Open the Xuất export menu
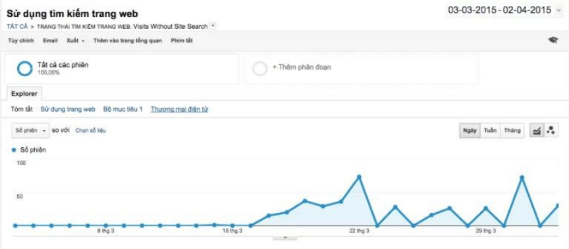Screen dimensions: 569x249 click(76, 41)
